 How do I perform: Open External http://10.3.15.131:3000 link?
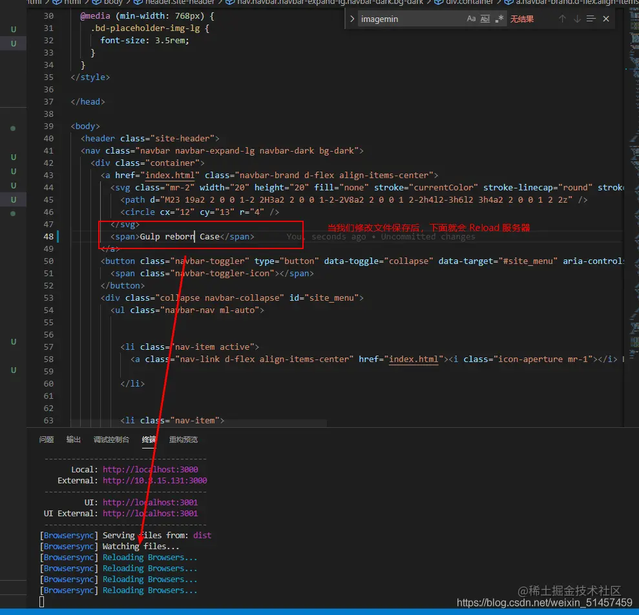(x=155, y=480)
